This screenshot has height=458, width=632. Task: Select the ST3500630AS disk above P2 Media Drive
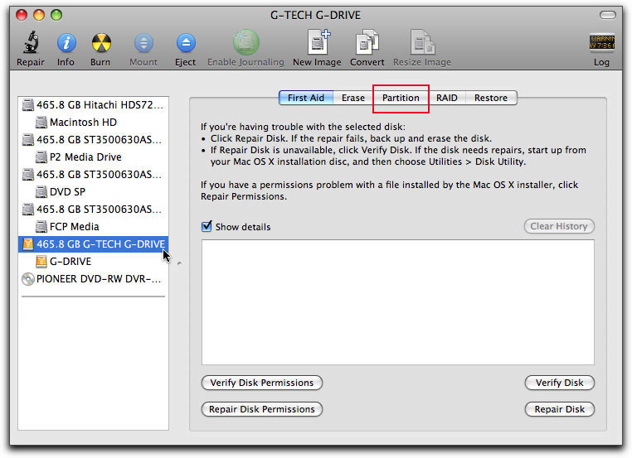point(93,140)
